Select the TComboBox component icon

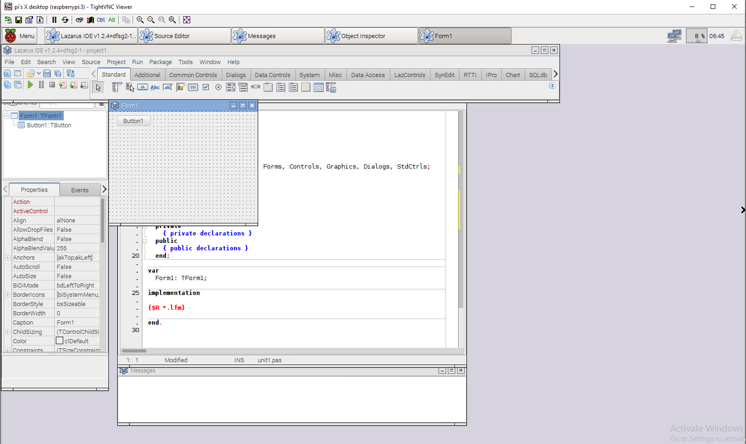click(x=243, y=87)
